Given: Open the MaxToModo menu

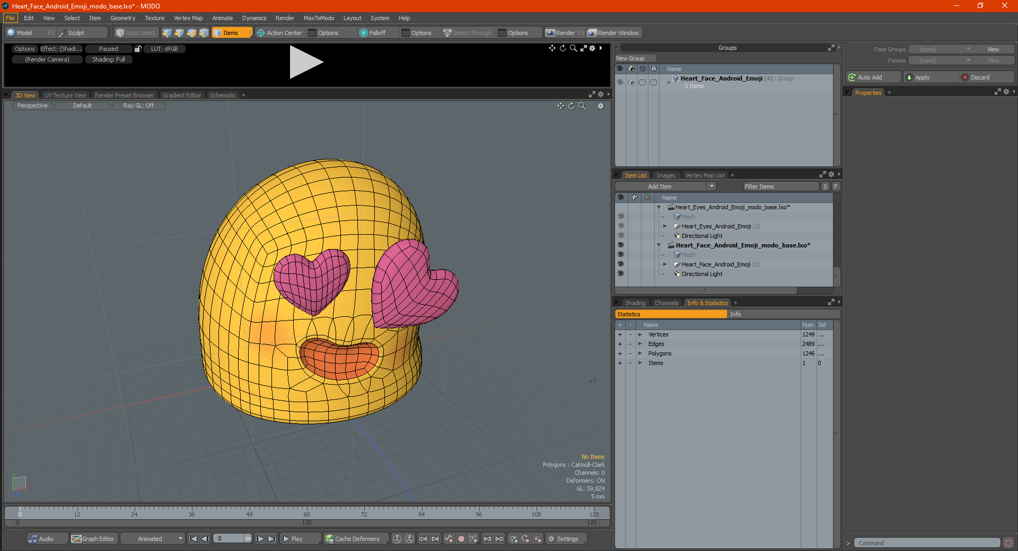Looking at the screenshot, I should [319, 18].
